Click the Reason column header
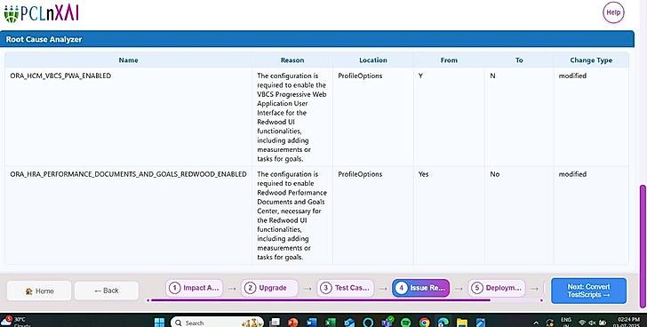The height and width of the screenshot is (327, 647). pos(292,60)
